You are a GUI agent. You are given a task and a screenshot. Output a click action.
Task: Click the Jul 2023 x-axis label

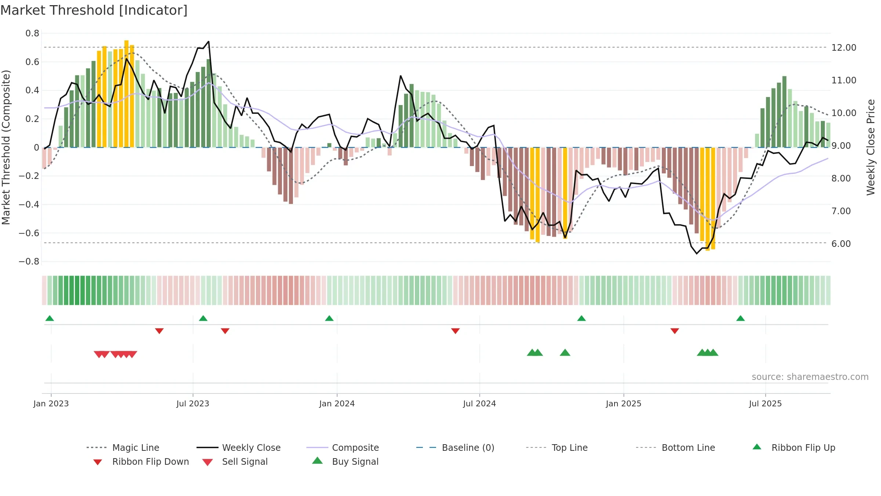tap(193, 403)
